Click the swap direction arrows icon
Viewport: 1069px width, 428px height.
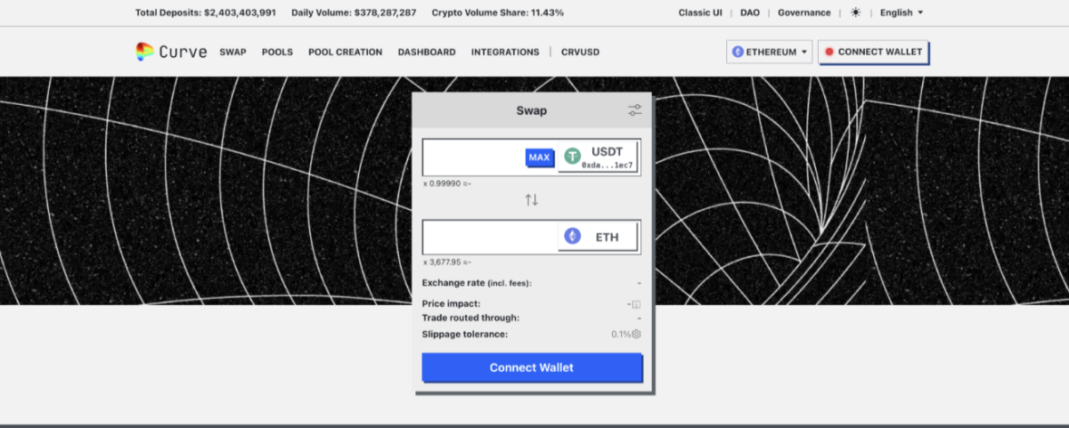[x=531, y=200]
